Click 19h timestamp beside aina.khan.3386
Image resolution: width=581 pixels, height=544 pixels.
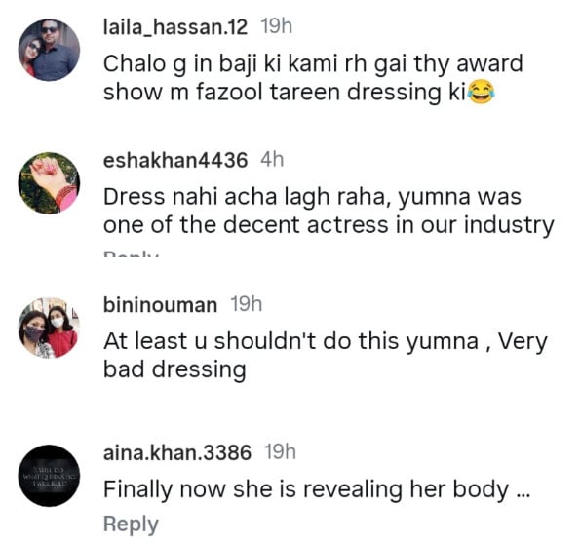pyautogui.click(x=281, y=452)
